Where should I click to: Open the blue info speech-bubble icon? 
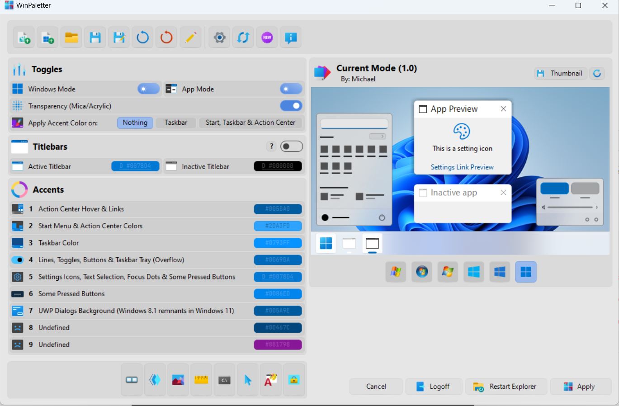[291, 38]
